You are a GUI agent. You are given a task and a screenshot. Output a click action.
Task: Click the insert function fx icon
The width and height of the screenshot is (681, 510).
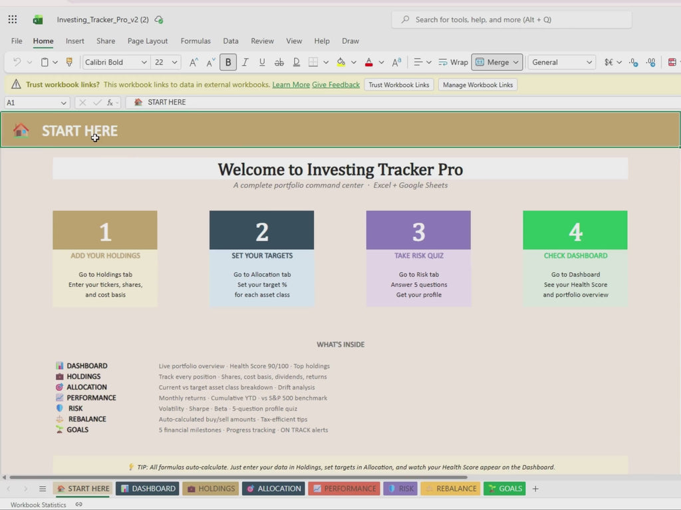click(110, 102)
